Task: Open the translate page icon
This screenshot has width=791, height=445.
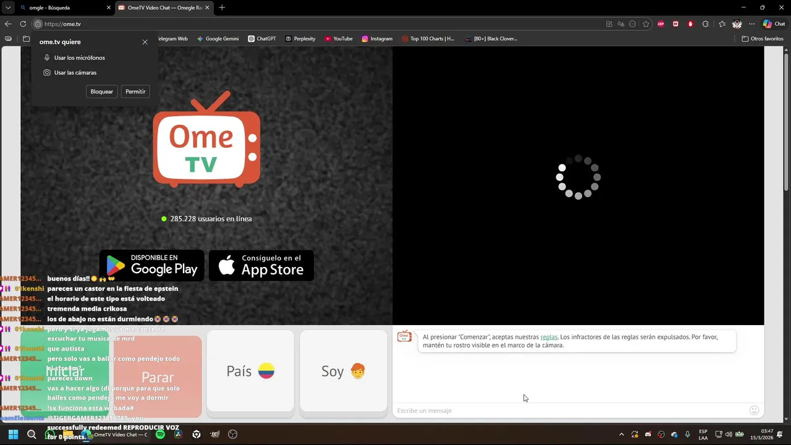Action: pos(621,24)
